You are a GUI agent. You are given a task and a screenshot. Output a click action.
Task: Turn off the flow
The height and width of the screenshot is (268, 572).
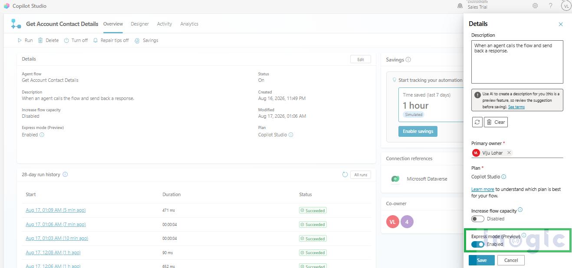click(76, 40)
